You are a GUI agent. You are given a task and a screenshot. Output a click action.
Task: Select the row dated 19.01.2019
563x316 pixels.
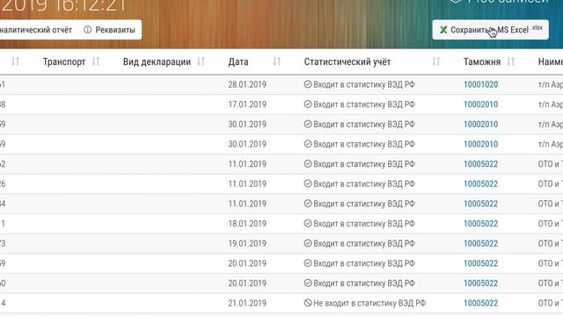pos(281,244)
